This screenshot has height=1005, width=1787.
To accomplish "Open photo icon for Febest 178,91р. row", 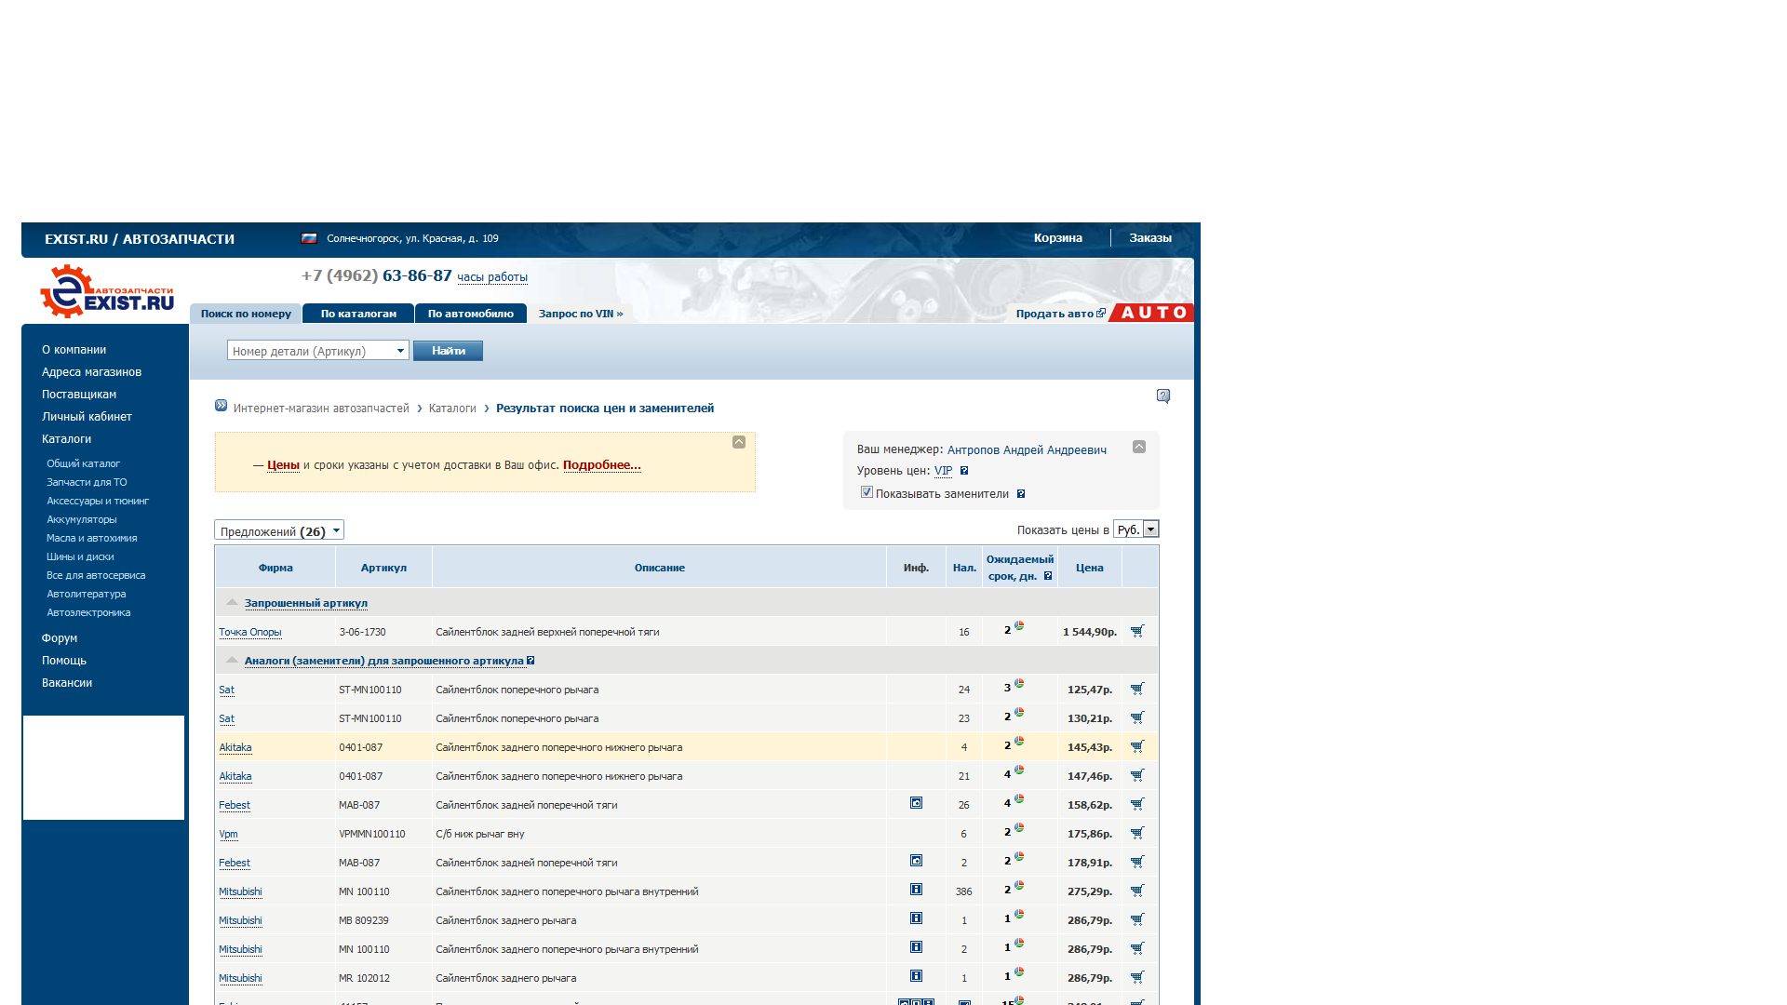I will (x=916, y=861).
